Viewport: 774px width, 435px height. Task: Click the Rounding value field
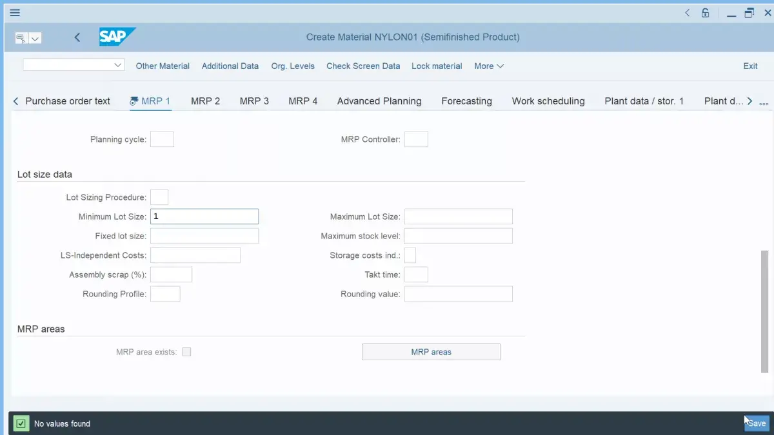[459, 294]
